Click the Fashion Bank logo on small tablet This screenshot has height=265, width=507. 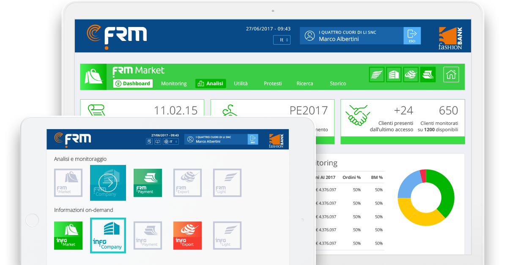pos(276,141)
